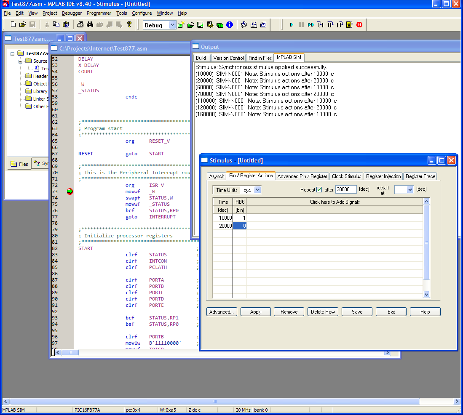Click the Stimulus table vertical scrollbar thumb
The width and height of the screenshot is (463, 415).
[x=426, y=242]
